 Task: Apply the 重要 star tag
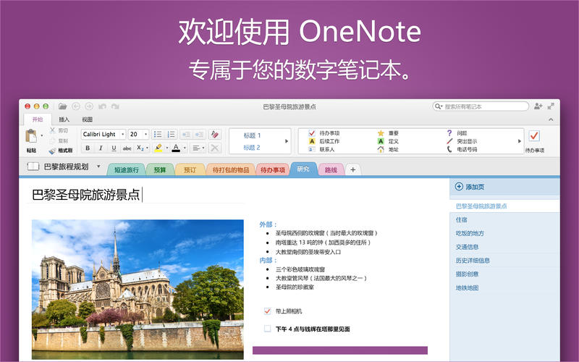388,133
